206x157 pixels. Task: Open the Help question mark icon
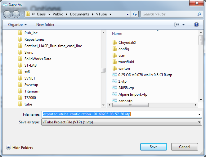pyautogui.click(x=196, y=25)
